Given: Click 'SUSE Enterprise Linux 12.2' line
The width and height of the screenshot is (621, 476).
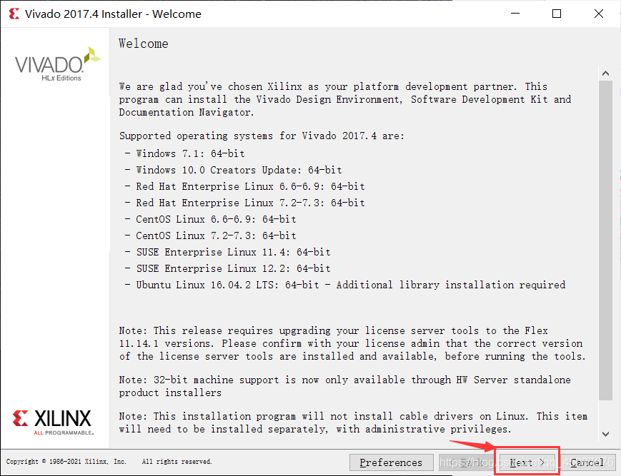Looking at the screenshot, I should click(x=228, y=268).
